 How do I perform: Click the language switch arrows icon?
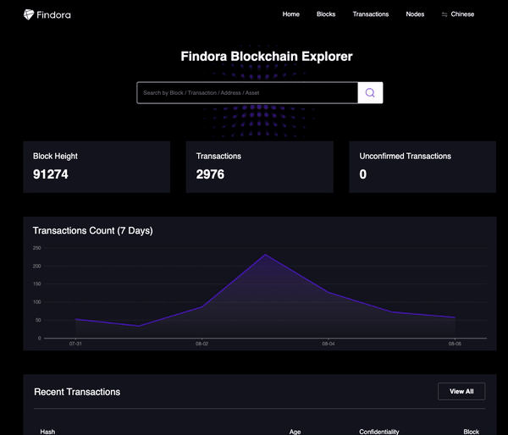[444, 14]
